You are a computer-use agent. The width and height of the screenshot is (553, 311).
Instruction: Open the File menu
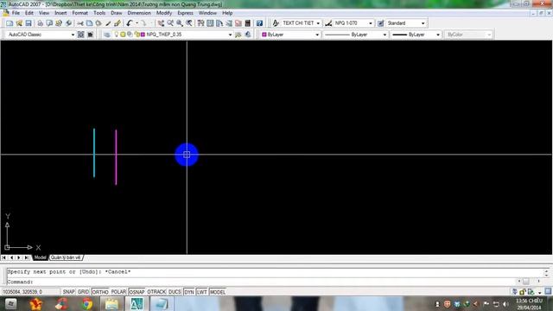[16, 13]
